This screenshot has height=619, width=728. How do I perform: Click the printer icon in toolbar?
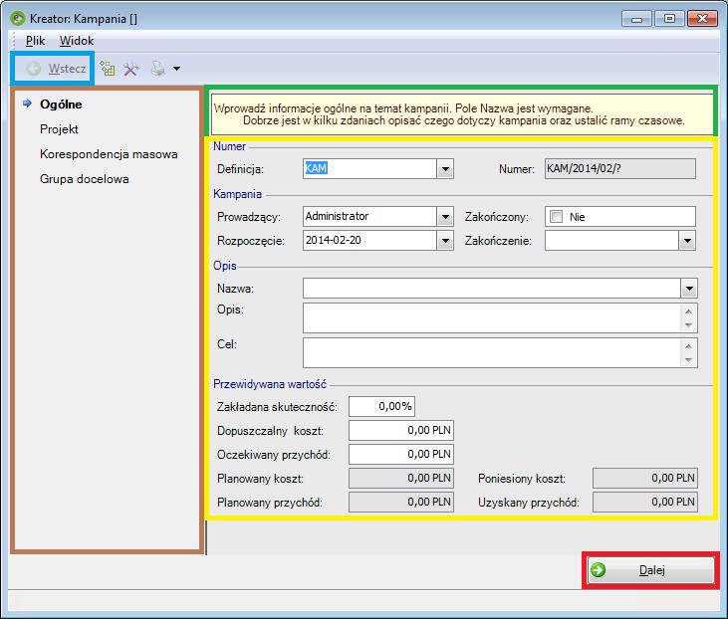[x=158, y=69]
